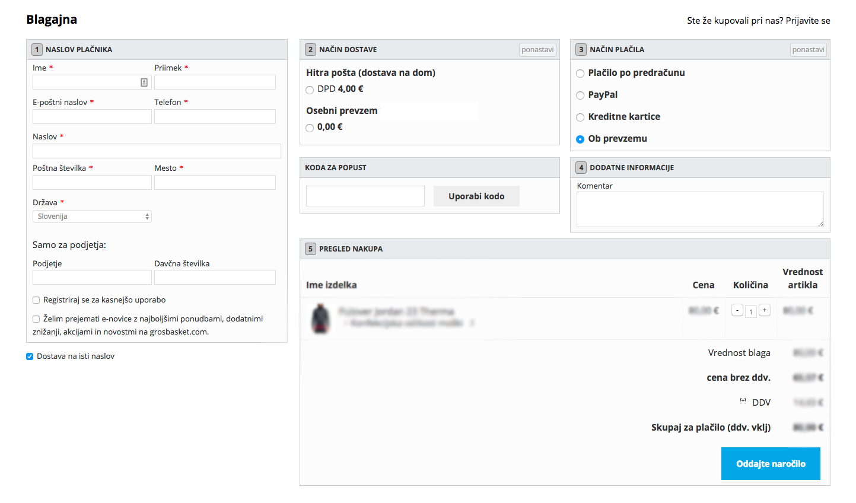
Task: Select Plačilo po predračunu option
Action: click(x=580, y=74)
